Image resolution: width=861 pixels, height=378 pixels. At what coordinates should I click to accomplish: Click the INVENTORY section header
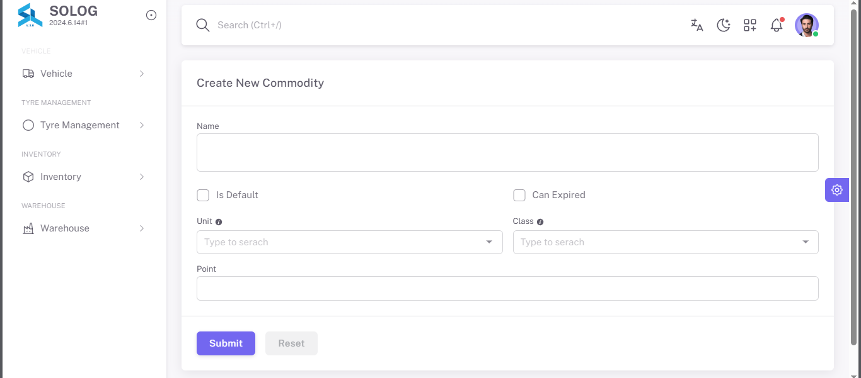(41, 154)
